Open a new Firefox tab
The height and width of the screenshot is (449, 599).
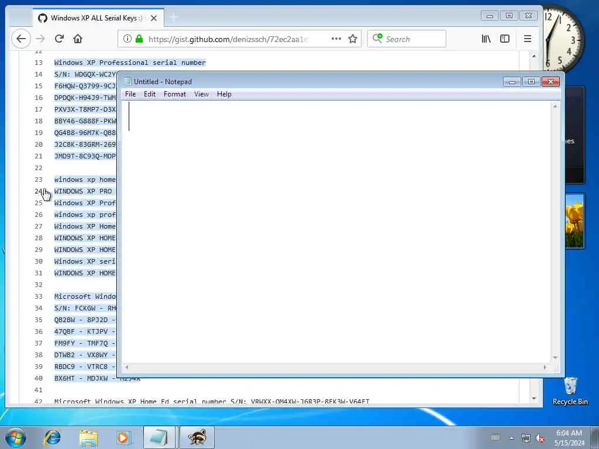click(173, 17)
